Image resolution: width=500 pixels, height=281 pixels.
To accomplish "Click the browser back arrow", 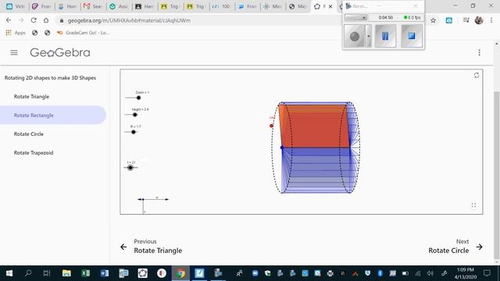I will coord(9,20).
